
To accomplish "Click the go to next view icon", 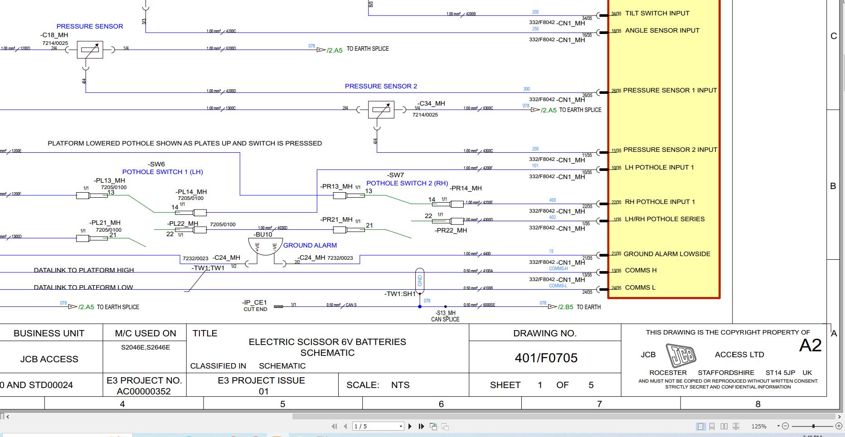I will pos(445,426).
